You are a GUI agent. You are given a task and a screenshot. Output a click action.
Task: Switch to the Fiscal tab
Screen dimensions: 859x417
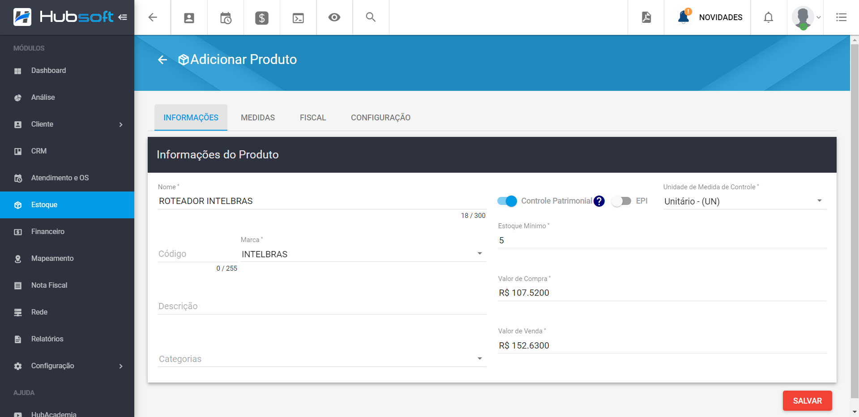[x=313, y=118]
